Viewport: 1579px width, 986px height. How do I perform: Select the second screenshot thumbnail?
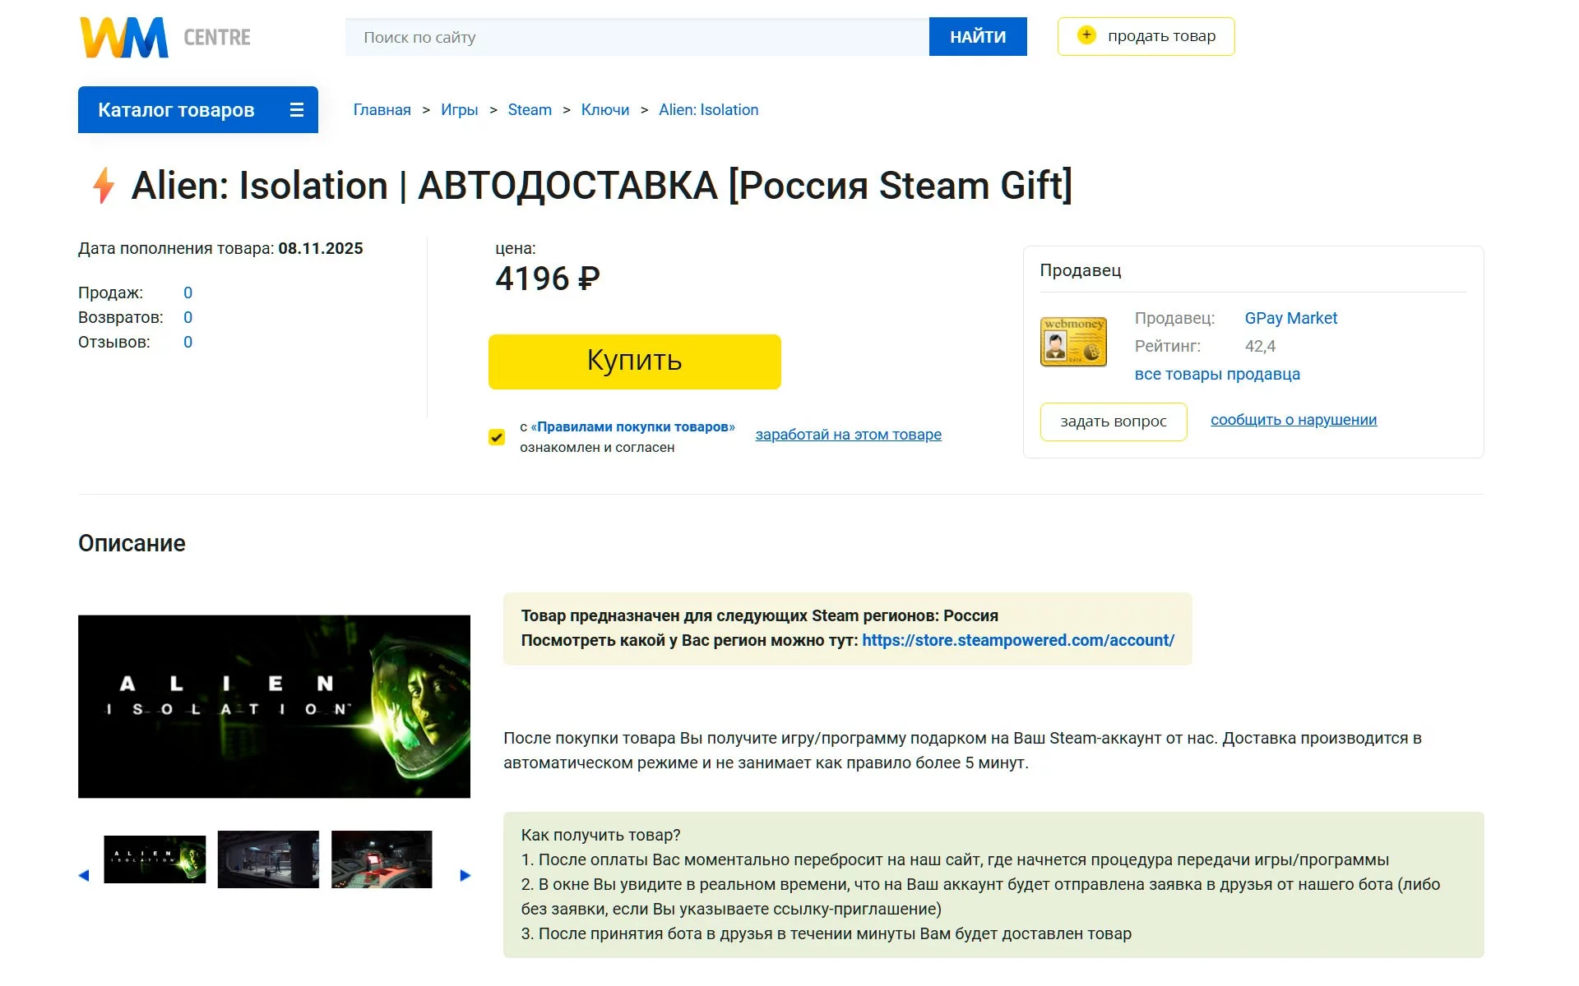pos(268,859)
